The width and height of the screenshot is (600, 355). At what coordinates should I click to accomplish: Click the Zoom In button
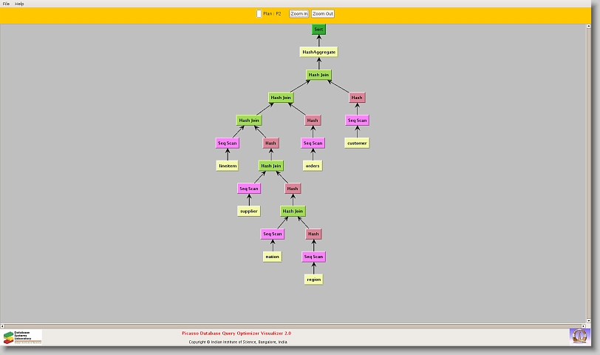tap(299, 13)
